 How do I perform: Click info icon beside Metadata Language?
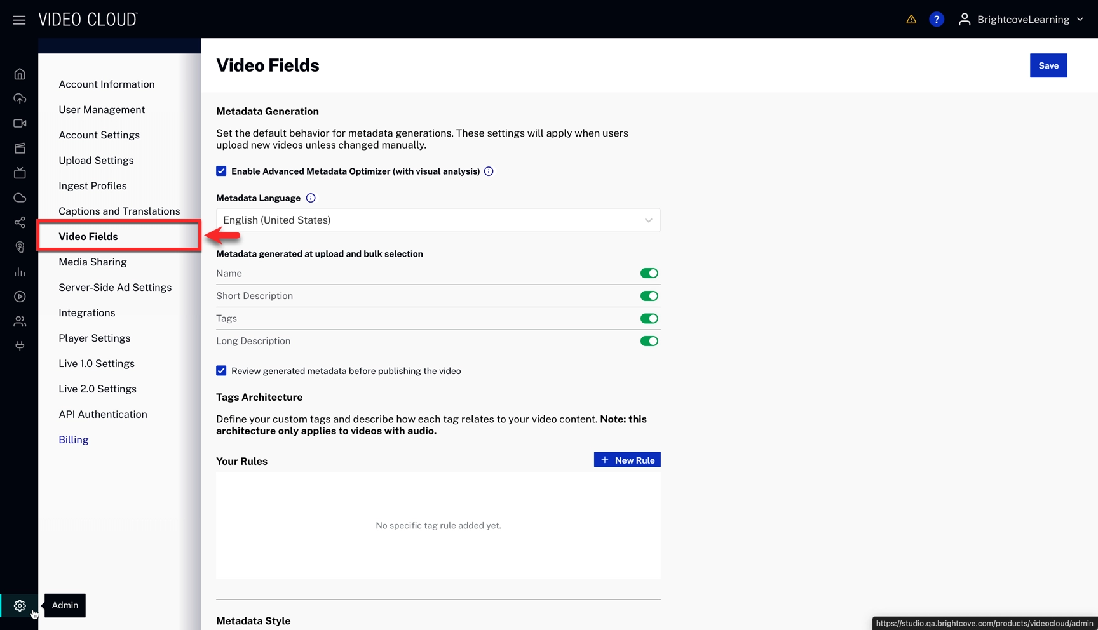[x=311, y=198]
